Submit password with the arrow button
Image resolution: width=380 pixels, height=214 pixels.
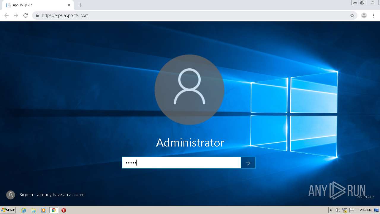[248, 163]
